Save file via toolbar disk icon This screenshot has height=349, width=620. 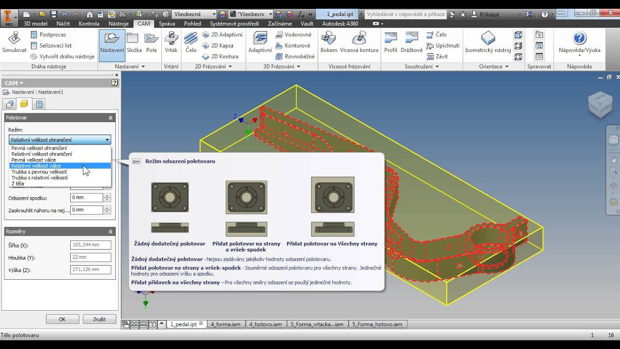(x=54, y=14)
